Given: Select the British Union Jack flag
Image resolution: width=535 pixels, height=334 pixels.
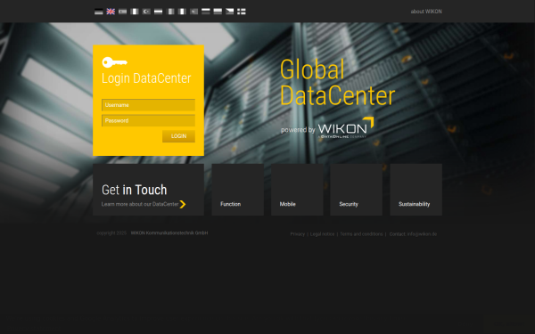Looking at the screenshot, I should click(111, 12).
